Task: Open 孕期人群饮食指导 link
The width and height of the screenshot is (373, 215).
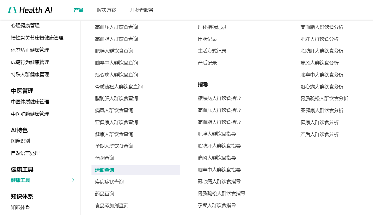Action: pos(217,205)
